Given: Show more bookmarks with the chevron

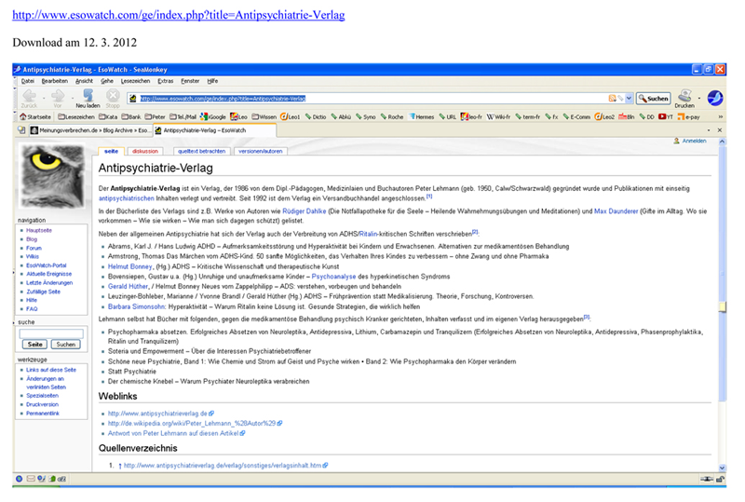Looking at the screenshot, I should point(720,117).
